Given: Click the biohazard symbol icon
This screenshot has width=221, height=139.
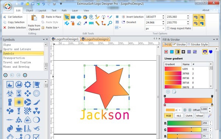Looking at the screenshot, I should click(10, 93).
